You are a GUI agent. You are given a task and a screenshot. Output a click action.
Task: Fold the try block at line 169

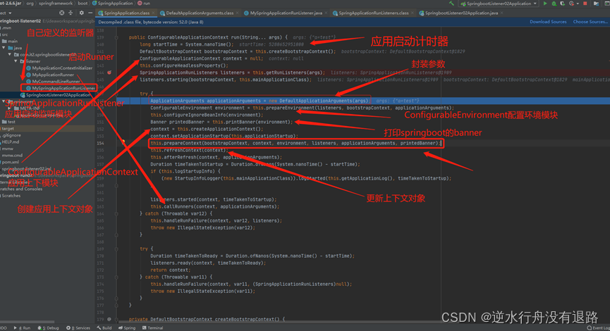point(116,249)
